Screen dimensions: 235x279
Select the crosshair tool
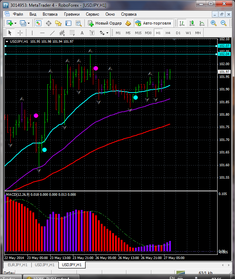point(20,33)
